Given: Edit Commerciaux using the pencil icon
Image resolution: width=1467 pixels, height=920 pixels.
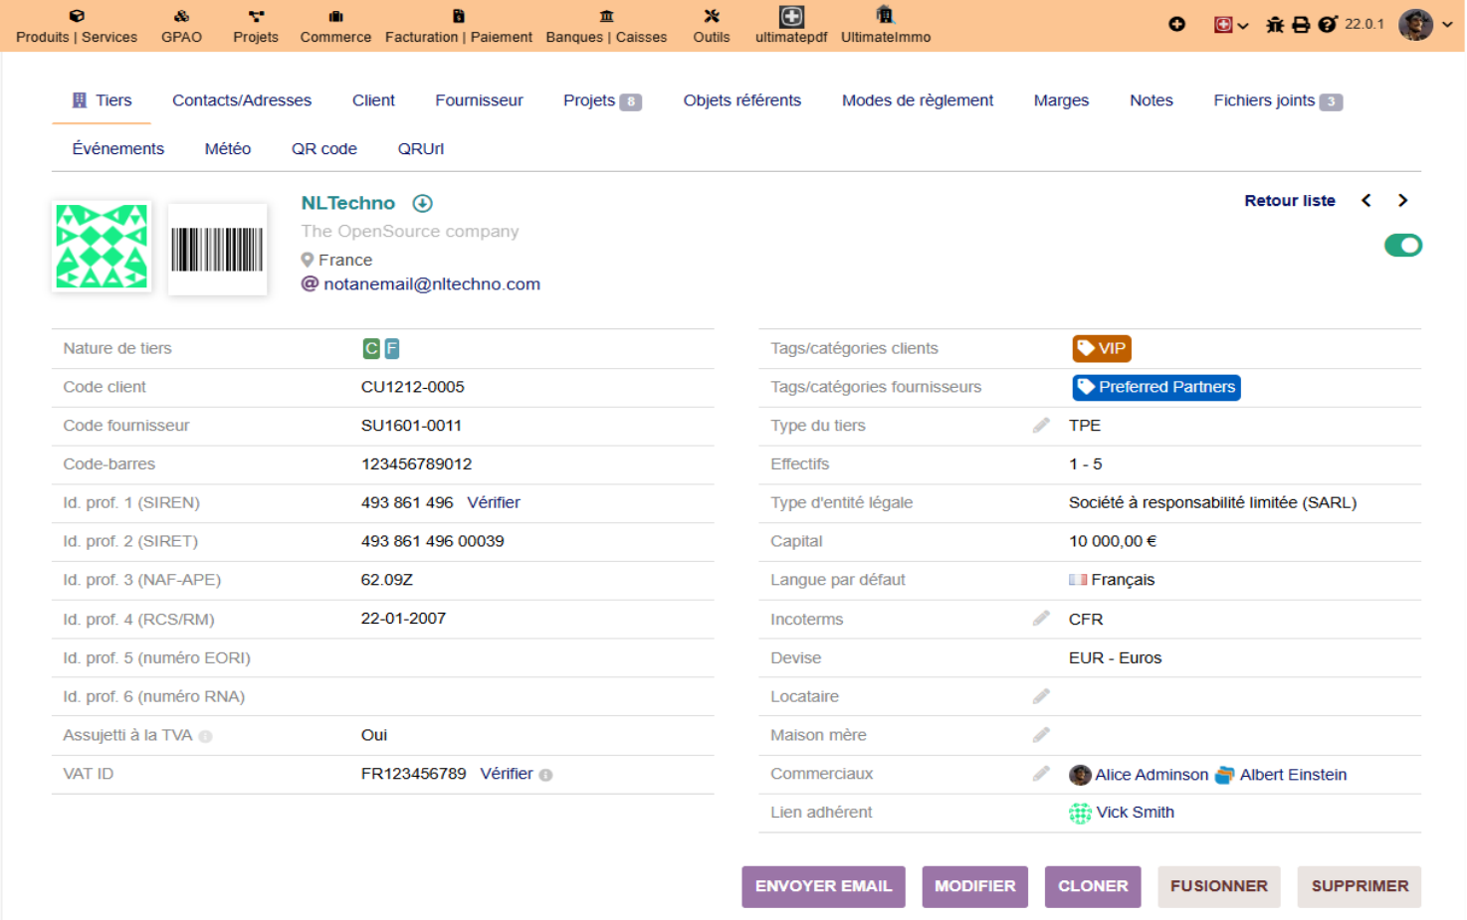Looking at the screenshot, I should [x=1041, y=773].
